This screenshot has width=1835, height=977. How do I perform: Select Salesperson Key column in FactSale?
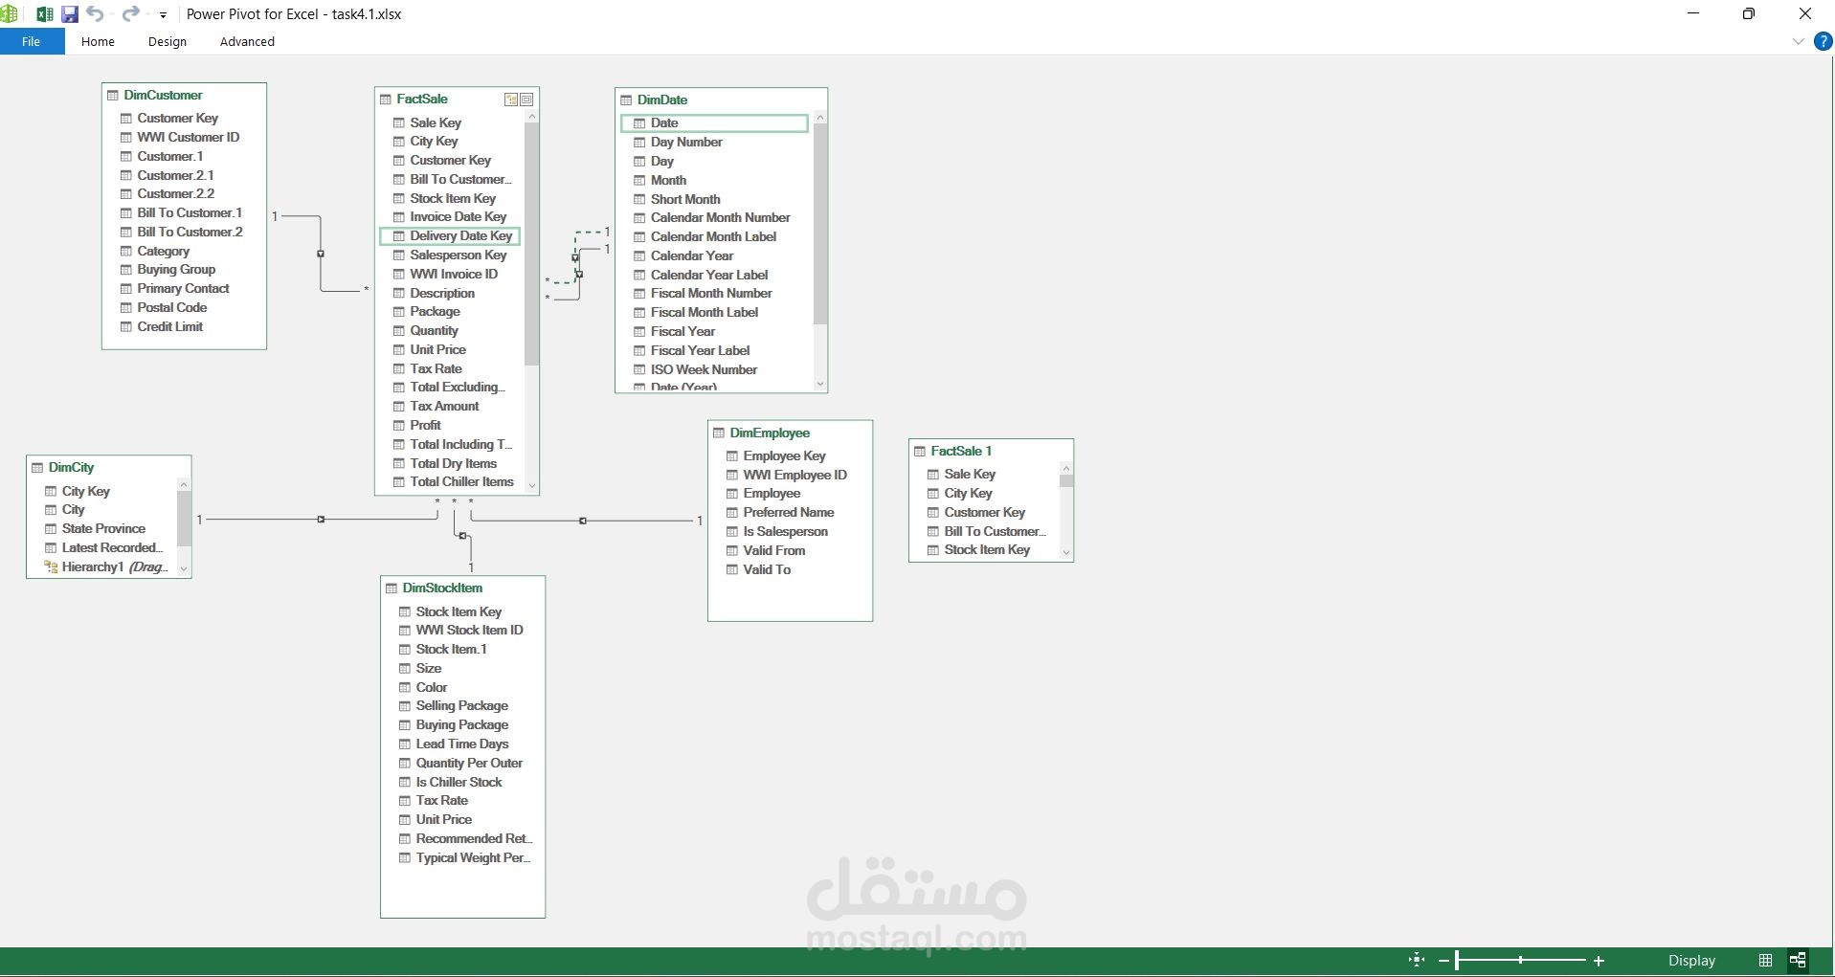click(x=459, y=255)
